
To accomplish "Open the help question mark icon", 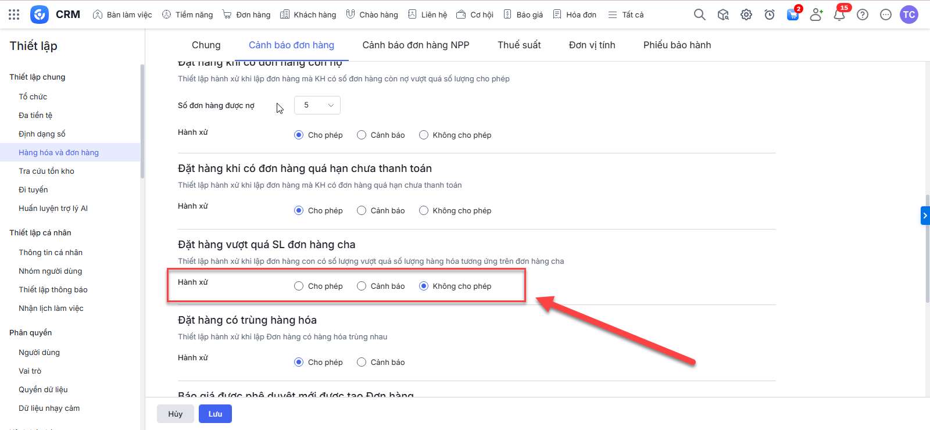I will 863,15.
